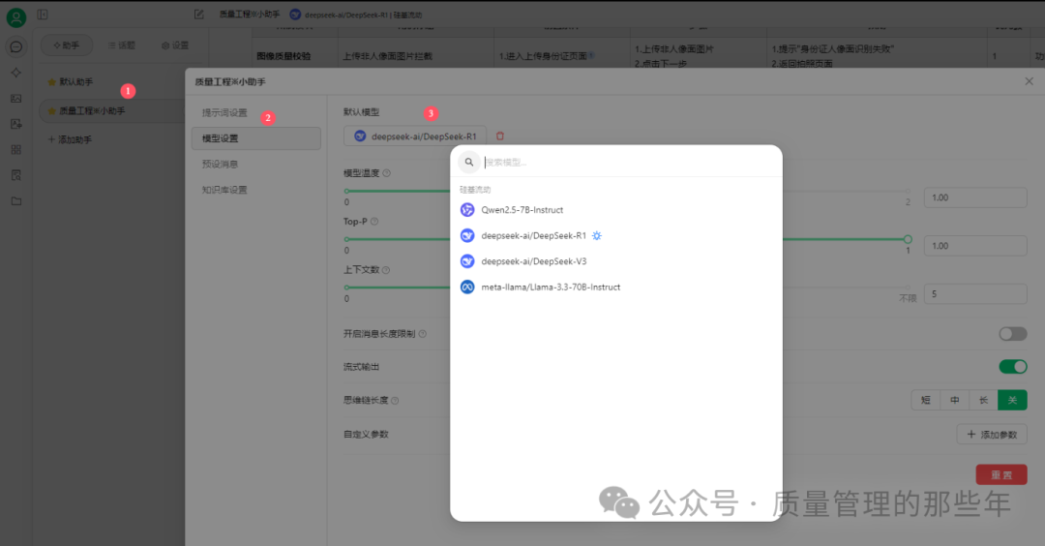Switch to the 设置 tab
The width and height of the screenshot is (1045, 546).
174,45
